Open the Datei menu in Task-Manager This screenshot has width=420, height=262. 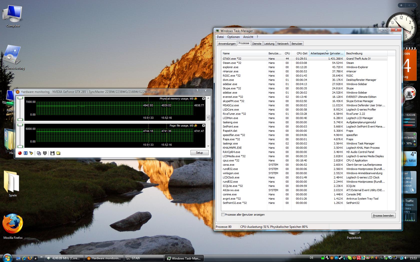click(220, 37)
